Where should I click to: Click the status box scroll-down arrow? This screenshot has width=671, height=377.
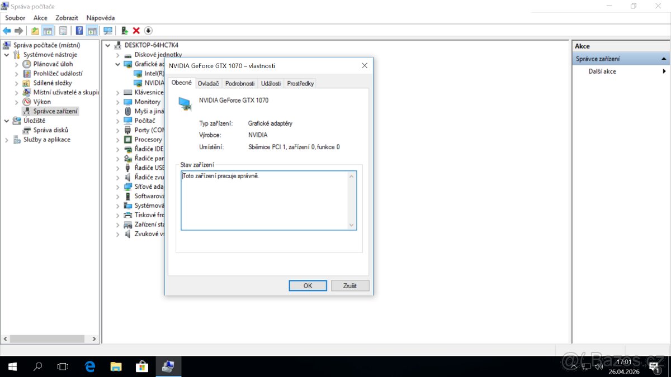click(352, 225)
